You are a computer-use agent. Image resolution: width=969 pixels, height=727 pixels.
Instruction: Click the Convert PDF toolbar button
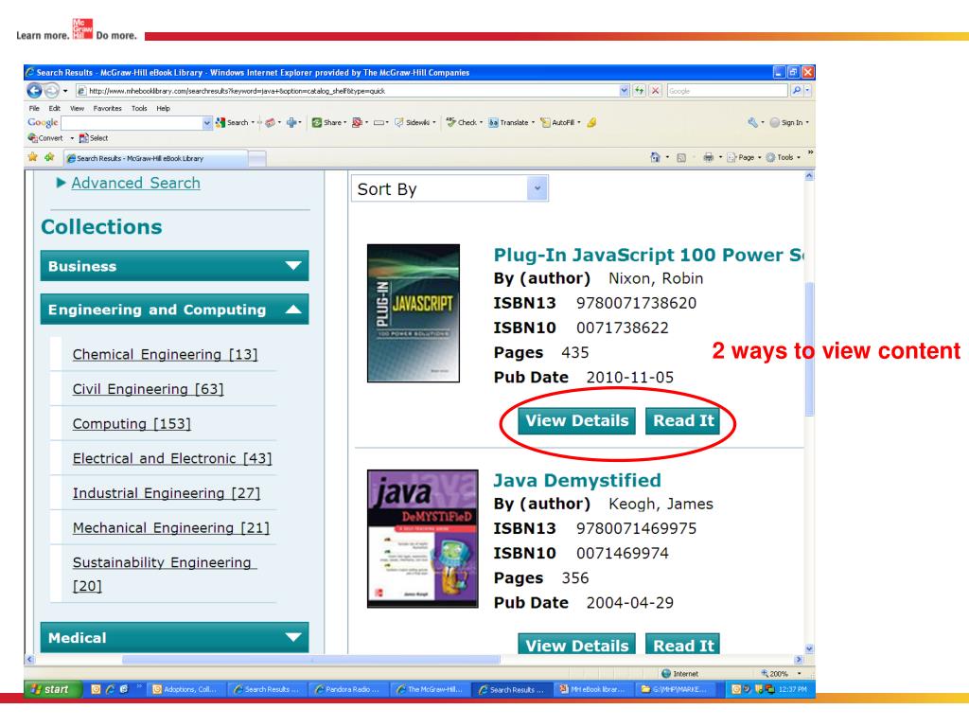coord(45,138)
